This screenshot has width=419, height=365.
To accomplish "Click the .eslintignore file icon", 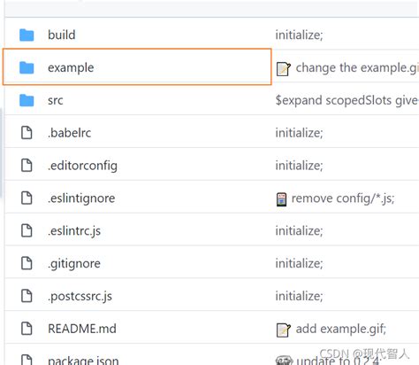I will tap(27, 198).
